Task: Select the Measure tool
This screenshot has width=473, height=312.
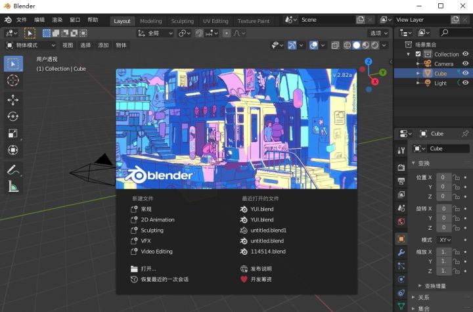Action: click(13, 187)
